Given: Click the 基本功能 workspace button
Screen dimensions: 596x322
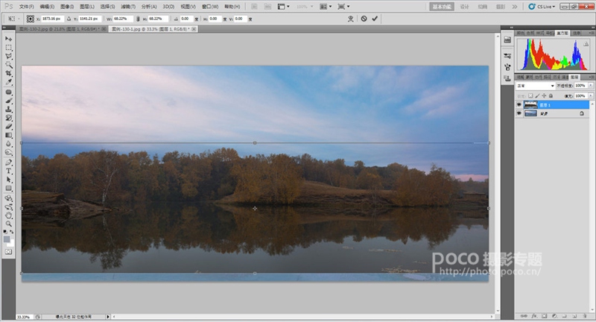Looking at the screenshot, I should point(442,7).
